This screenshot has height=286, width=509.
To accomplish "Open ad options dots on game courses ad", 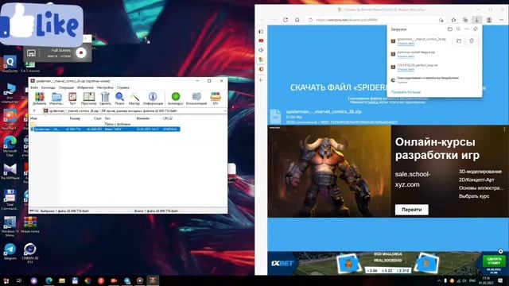I will click(x=504, y=129).
